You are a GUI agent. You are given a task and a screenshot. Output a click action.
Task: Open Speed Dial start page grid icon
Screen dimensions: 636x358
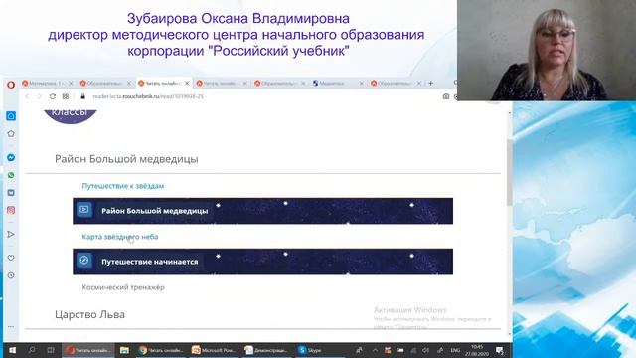pyautogui.click(x=66, y=96)
